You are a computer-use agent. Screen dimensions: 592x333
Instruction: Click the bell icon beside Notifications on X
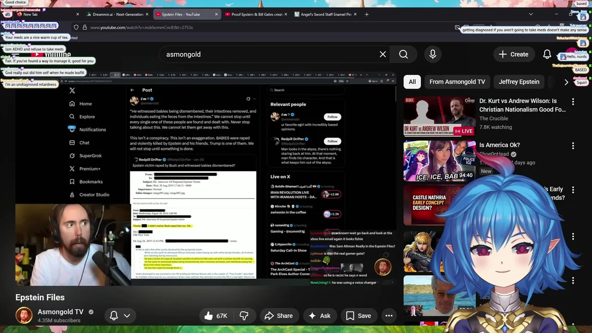(72, 129)
